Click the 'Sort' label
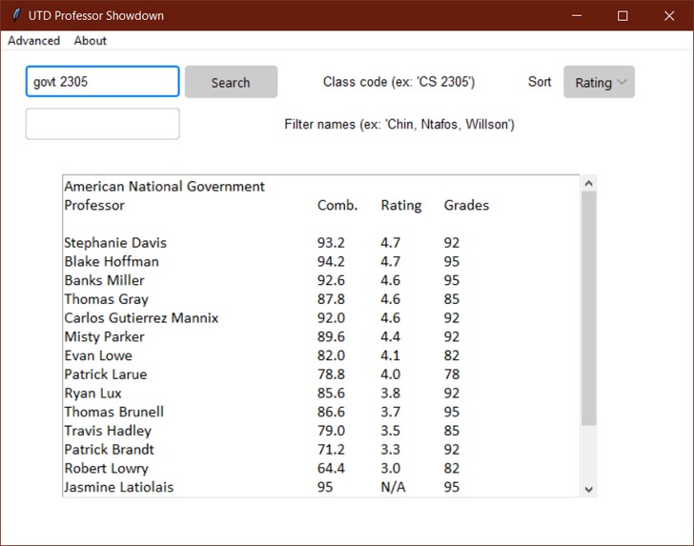The height and width of the screenshot is (546, 694). [x=540, y=82]
